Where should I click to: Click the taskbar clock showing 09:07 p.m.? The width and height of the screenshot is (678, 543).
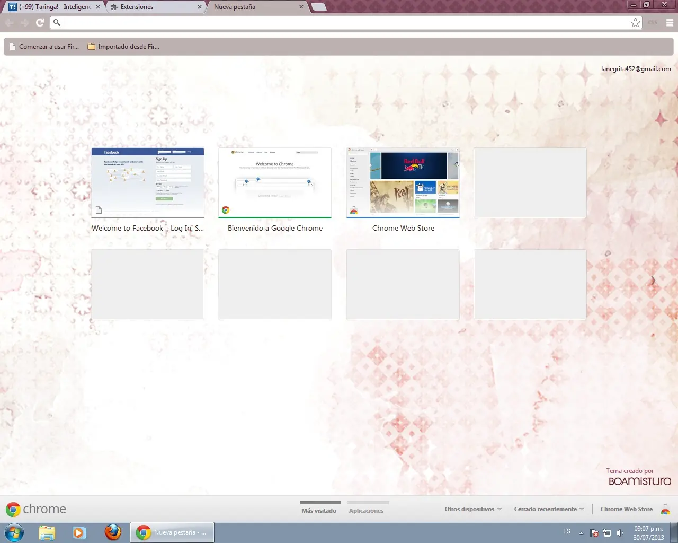(648, 533)
